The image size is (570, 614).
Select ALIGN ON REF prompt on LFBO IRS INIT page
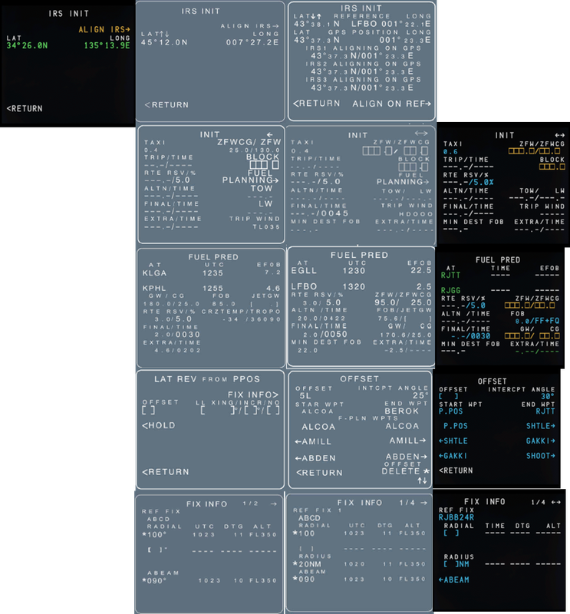(x=391, y=104)
